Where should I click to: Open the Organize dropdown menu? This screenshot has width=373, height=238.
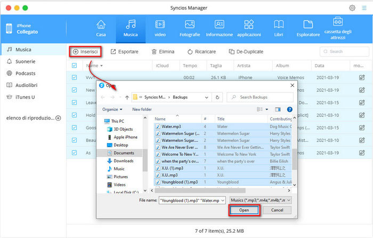(x=112, y=109)
